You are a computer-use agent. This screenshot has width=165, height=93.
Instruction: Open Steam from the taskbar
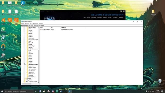tap(61, 91)
